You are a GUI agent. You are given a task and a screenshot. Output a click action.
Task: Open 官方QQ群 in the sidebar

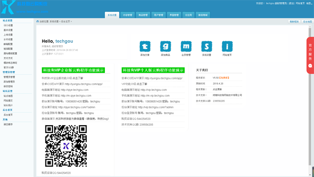pos(9,68)
